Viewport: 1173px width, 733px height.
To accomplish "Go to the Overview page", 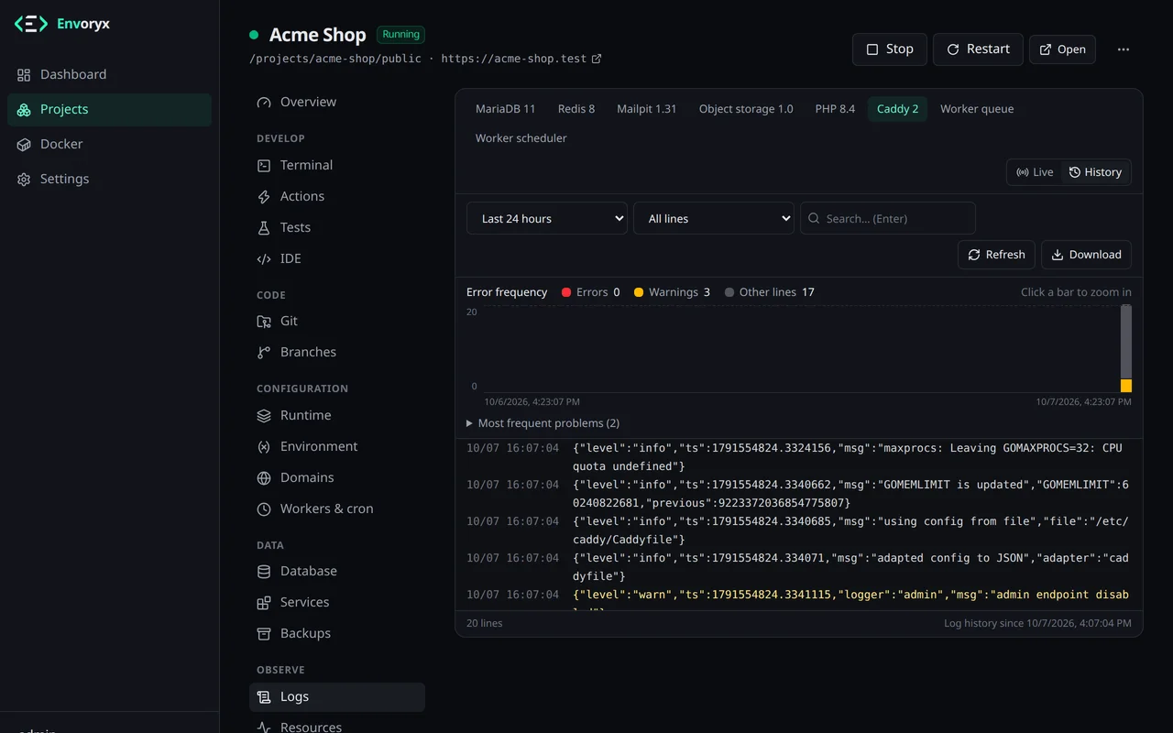I will coord(337,102).
